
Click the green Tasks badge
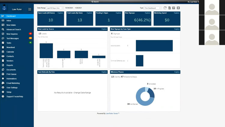pyautogui.click(x=30, y=42)
